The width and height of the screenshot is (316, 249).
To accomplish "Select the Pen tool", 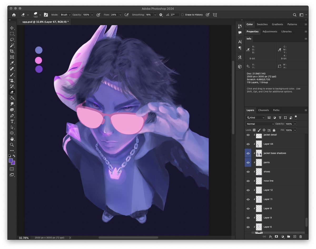I will point(12,116).
